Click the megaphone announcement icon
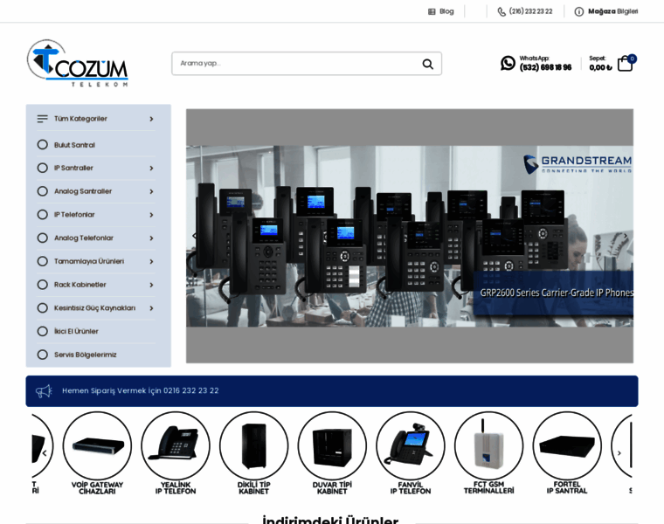The width and height of the screenshot is (664, 524). coord(44,391)
